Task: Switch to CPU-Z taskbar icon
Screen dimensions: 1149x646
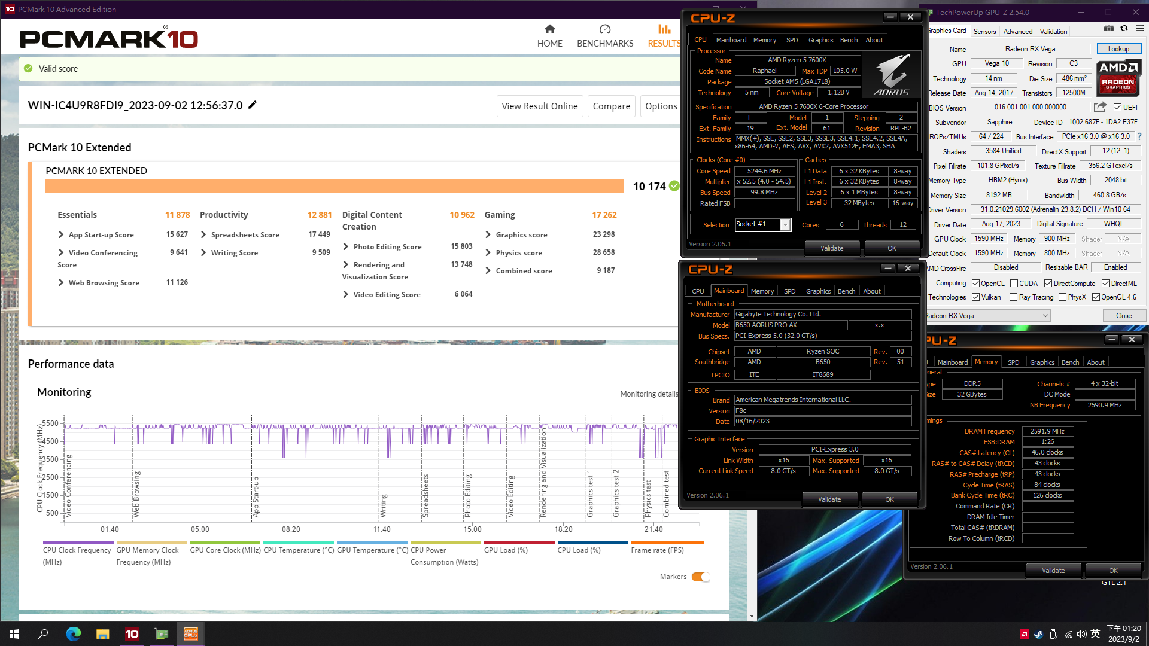Action: [x=190, y=634]
